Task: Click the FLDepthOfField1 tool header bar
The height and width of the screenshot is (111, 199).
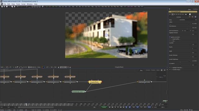Action: pos(183,12)
